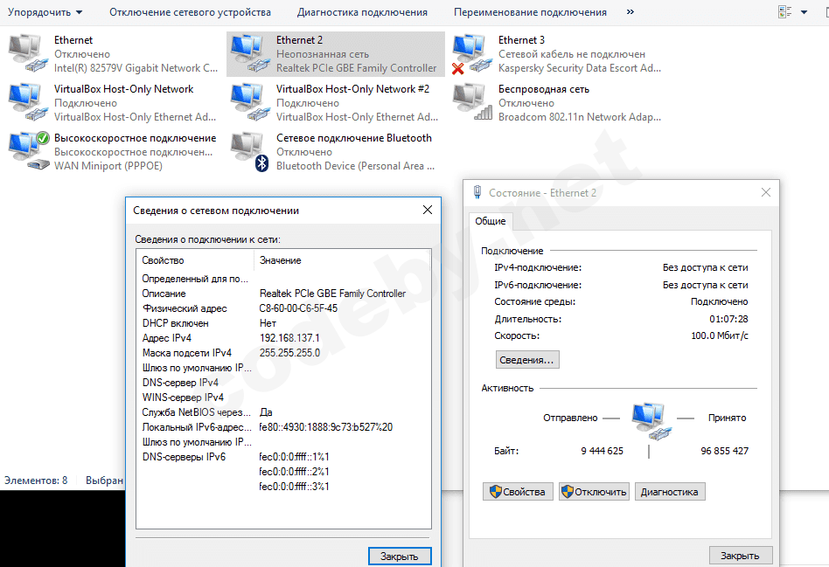Click the Скорость 100.0 Мбит/с value
Viewport: 829px width, 567px height.
click(x=720, y=335)
